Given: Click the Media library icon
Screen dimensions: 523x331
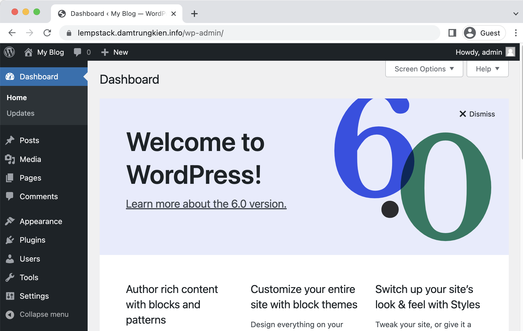Looking at the screenshot, I should (10, 159).
